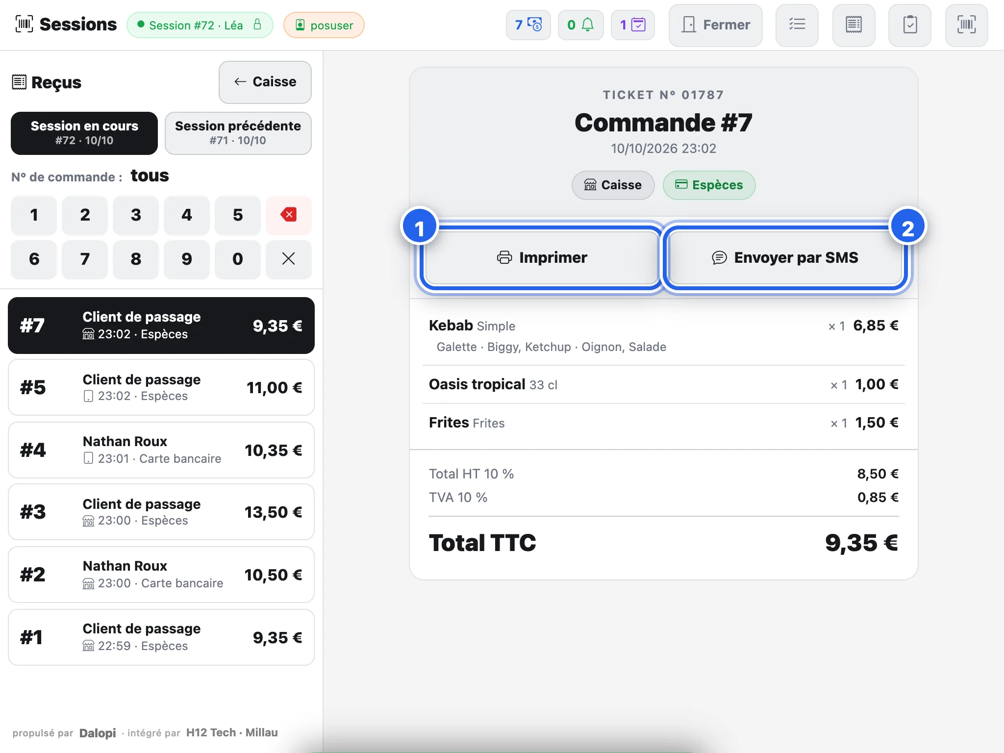Open notifications bell counter showing 0
1004x753 pixels.
point(580,25)
